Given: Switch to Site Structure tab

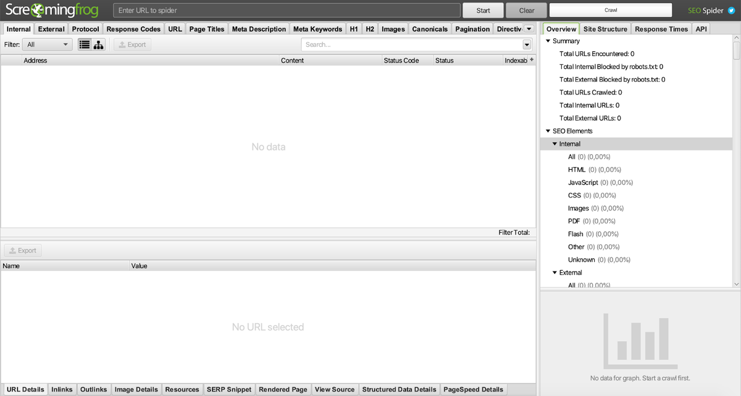Looking at the screenshot, I should [605, 29].
